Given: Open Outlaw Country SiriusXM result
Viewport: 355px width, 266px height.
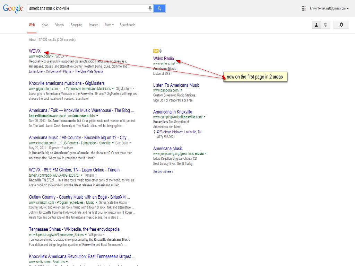Looking at the screenshot, I should [x=79, y=197].
